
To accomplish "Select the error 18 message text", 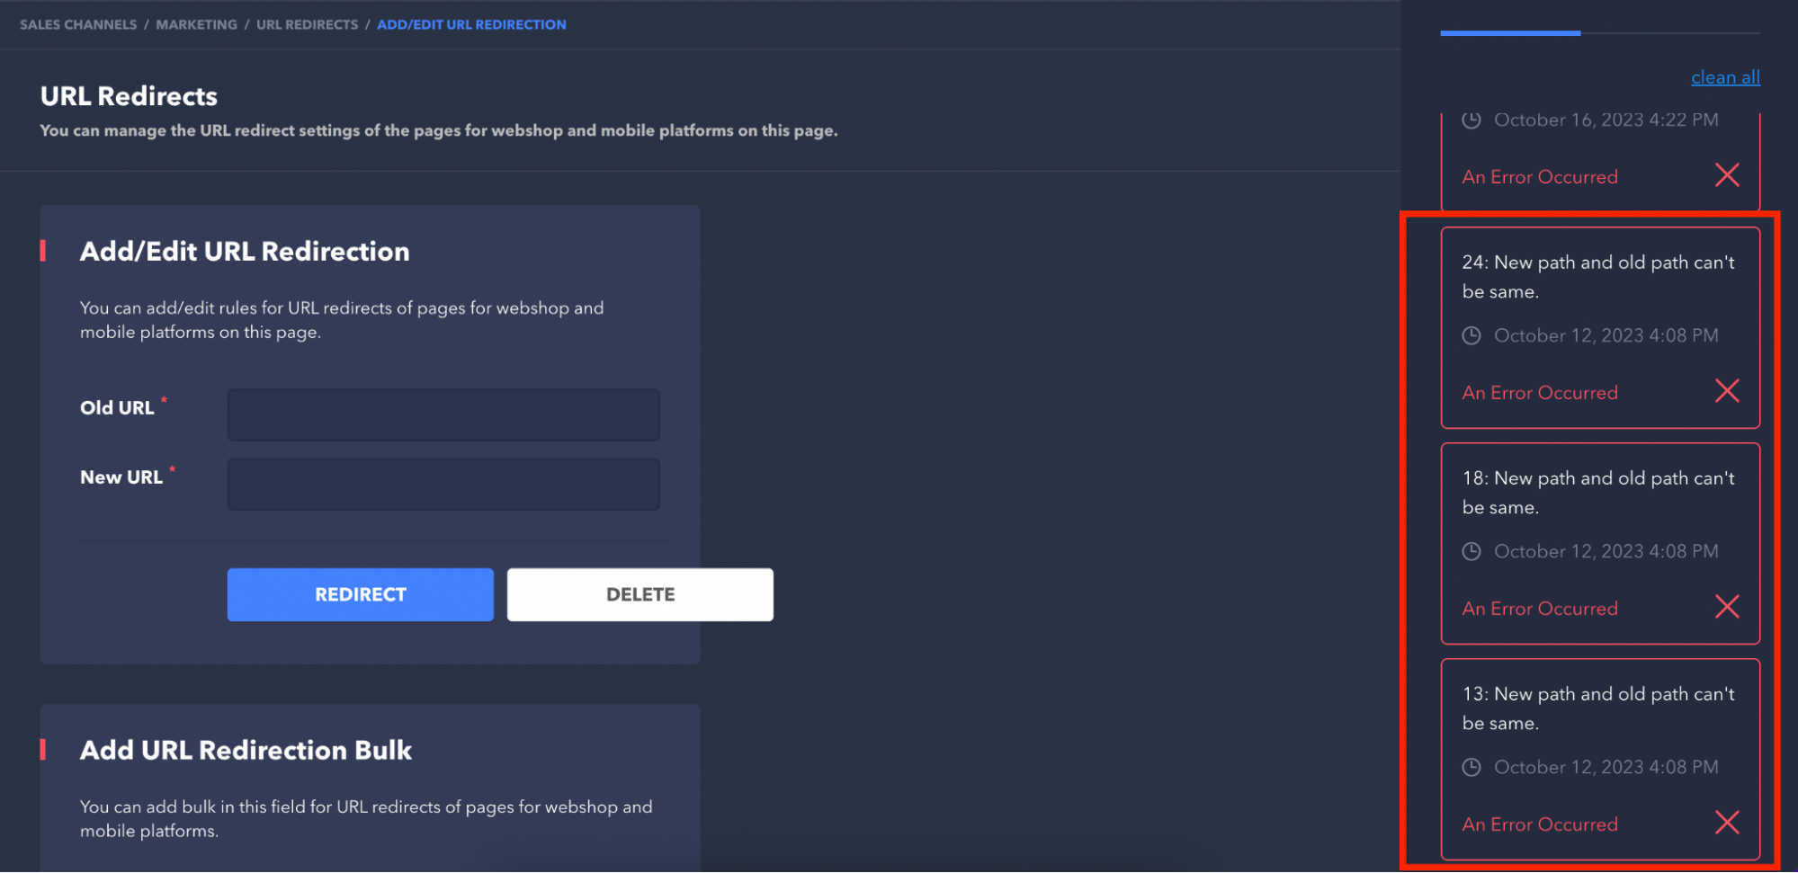I will pos(1597,493).
